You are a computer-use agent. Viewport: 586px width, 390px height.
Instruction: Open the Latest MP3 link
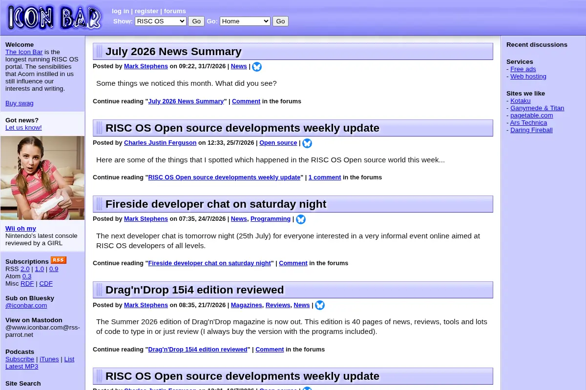click(x=22, y=366)
